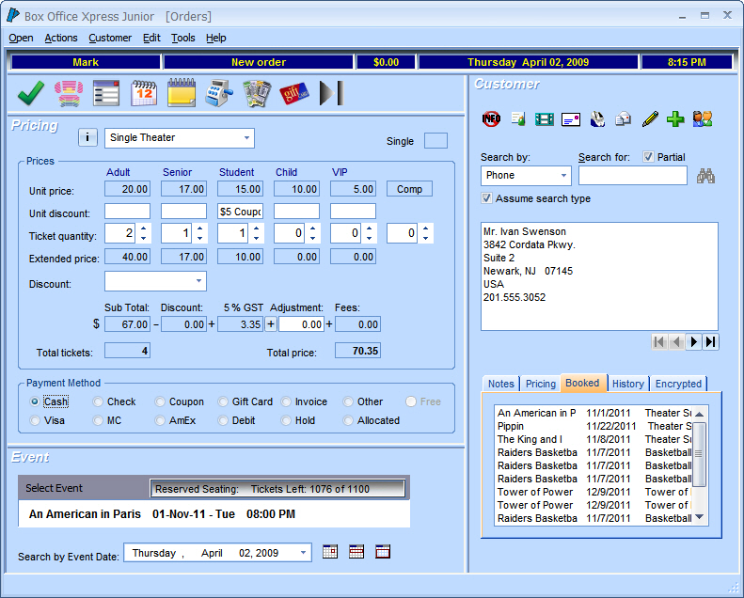Click the Comp button
744x598 pixels.
click(x=409, y=189)
